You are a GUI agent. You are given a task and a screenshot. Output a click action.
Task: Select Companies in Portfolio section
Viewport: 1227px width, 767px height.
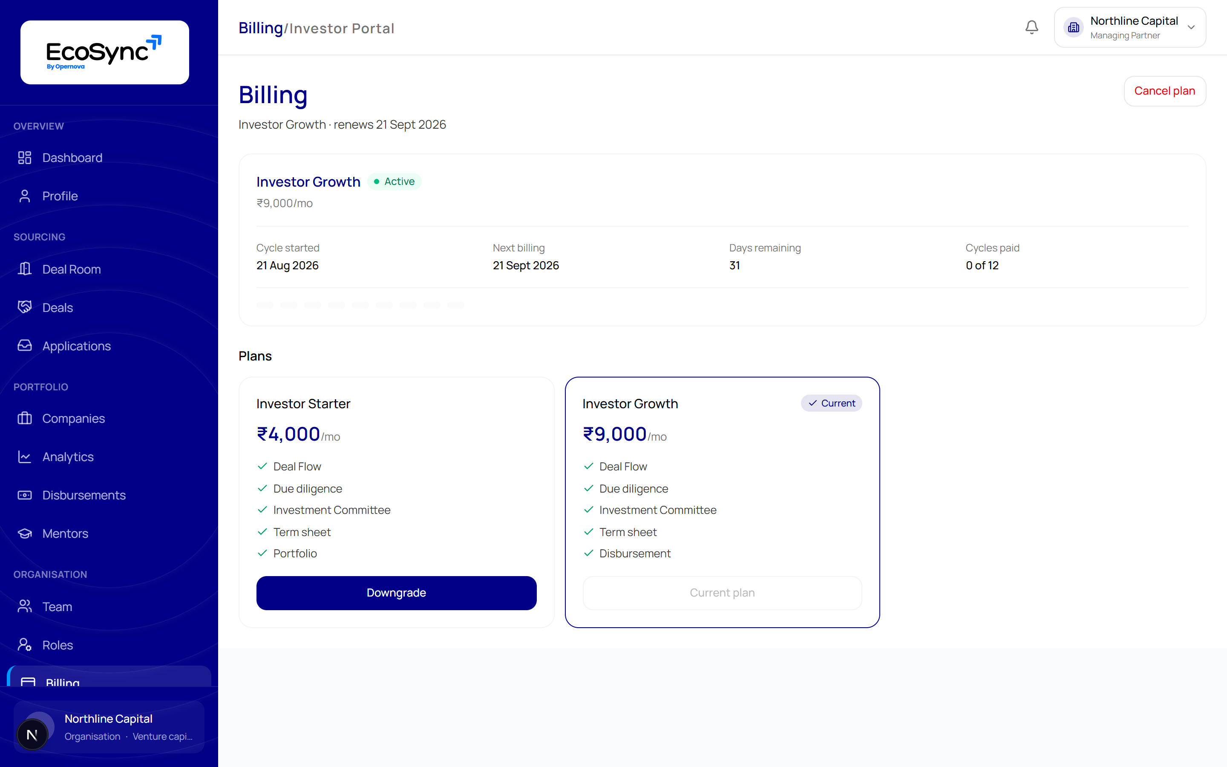coord(109,418)
